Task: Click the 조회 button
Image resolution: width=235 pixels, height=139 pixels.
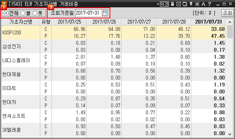Action: (x=227, y=13)
